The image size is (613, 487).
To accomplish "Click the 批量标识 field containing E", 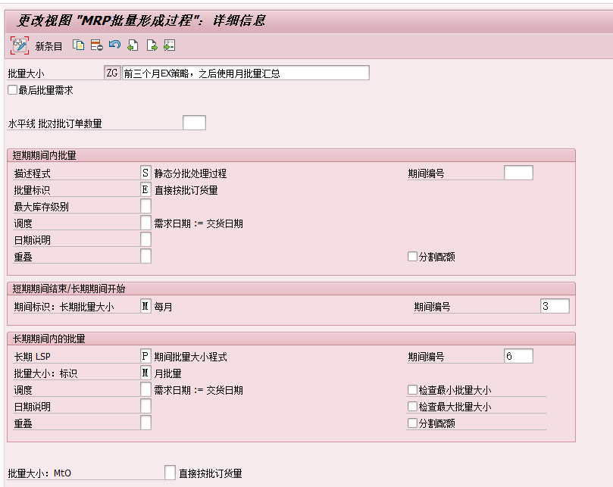I will click(145, 189).
